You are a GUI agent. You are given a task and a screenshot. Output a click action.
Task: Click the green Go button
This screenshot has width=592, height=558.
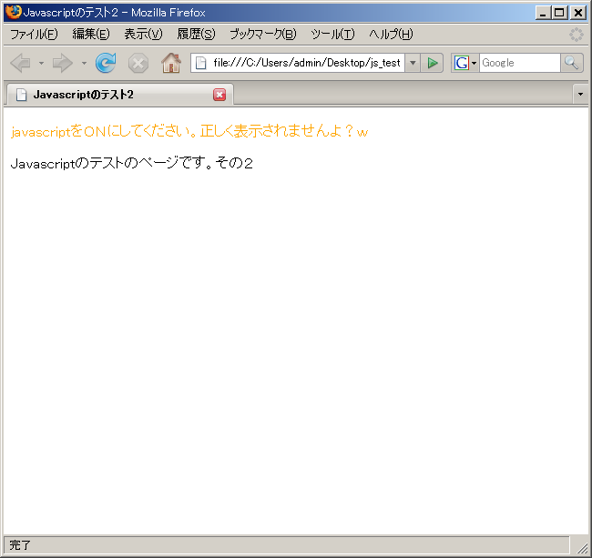click(433, 63)
